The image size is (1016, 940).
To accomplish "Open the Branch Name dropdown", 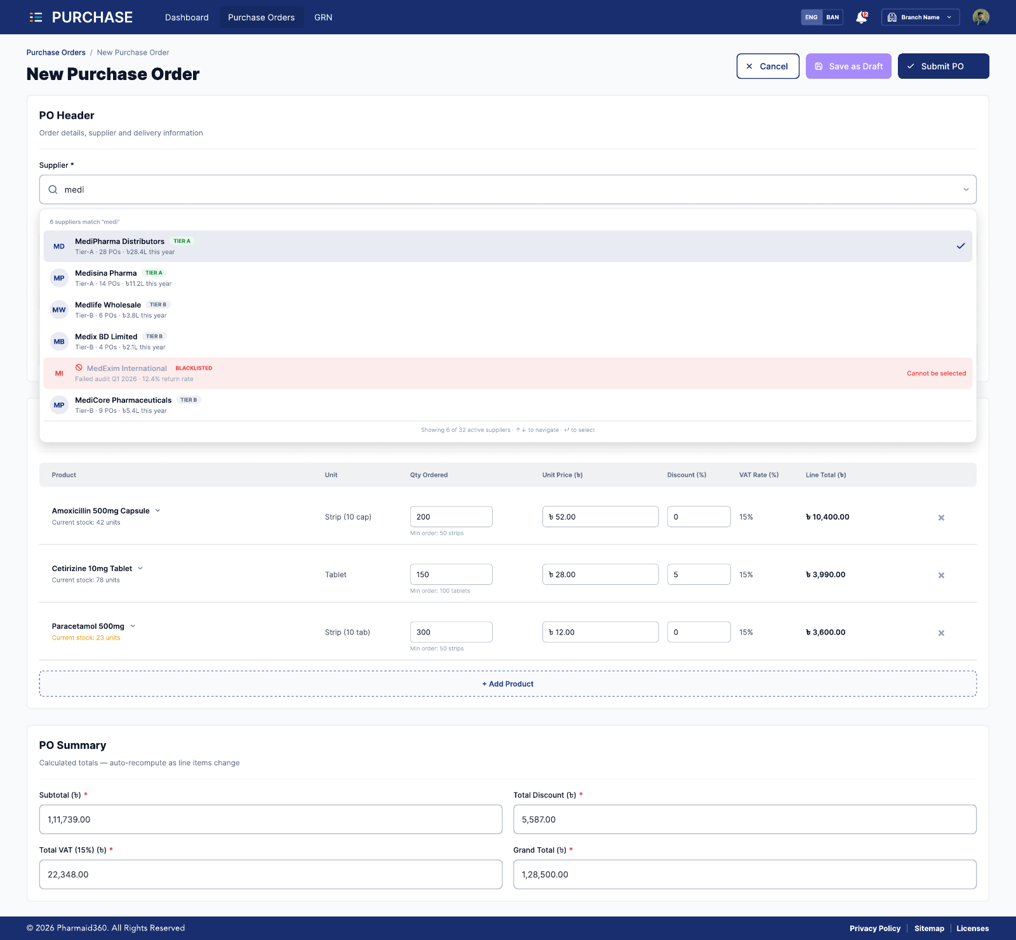I will click(x=920, y=17).
